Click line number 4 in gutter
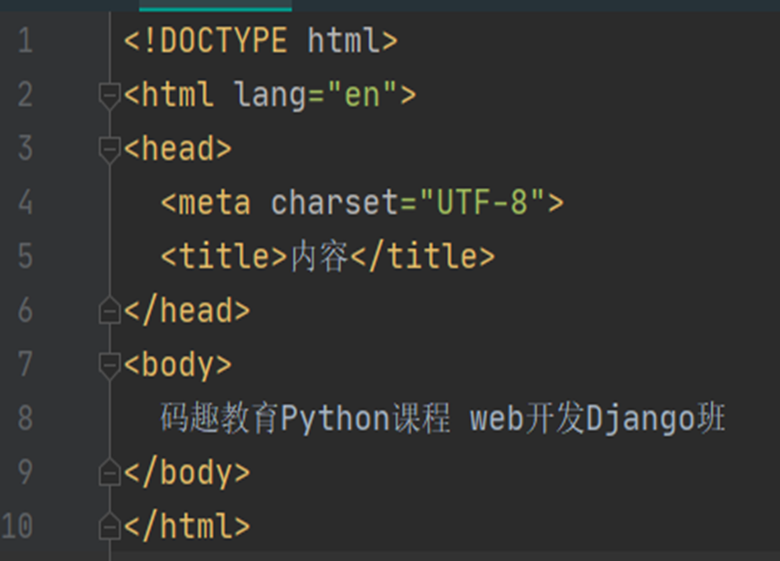780x561 pixels. [25, 202]
